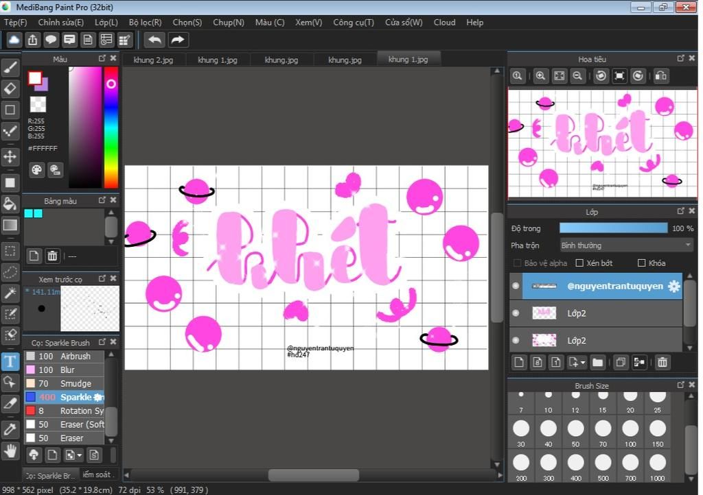This screenshot has height=495, width=703.
Task: Toggle the Xén bớt checkbox
Action: pos(579,263)
